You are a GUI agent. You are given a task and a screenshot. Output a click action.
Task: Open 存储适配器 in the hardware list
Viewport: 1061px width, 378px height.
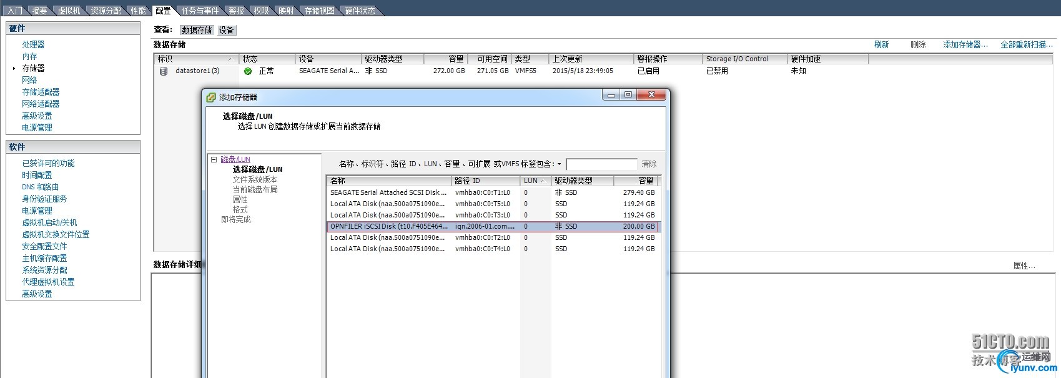[x=41, y=92]
